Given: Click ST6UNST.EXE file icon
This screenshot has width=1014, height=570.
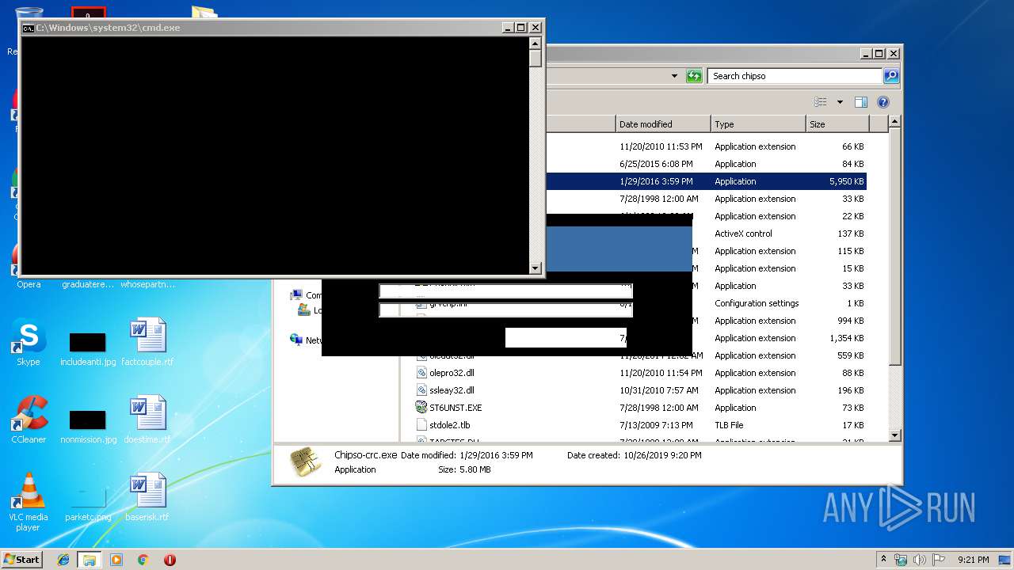Looking at the screenshot, I should point(421,408).
